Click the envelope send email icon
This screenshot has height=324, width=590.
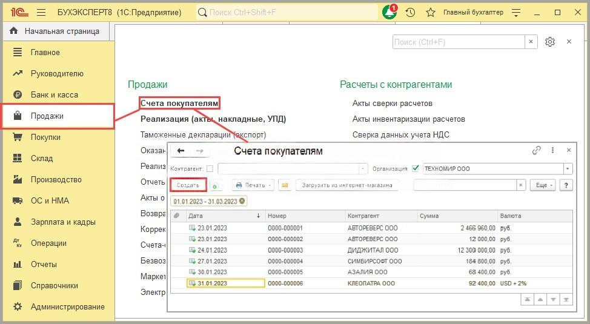click(x=285, y=185)
